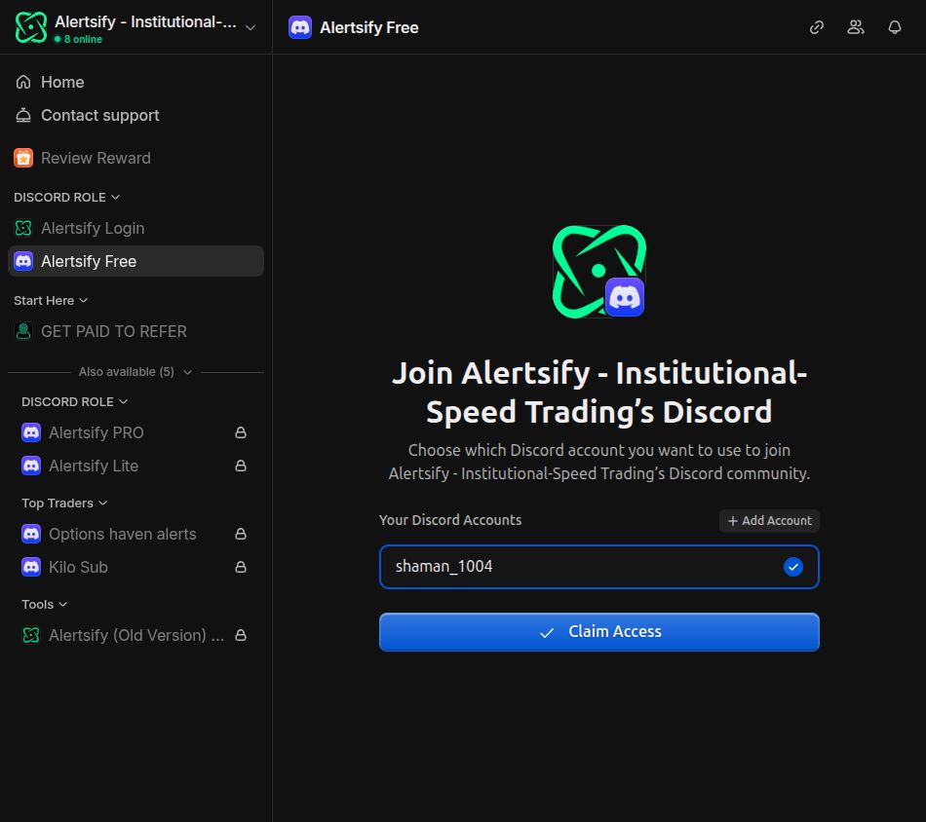
Task: Click the lock icon on Alertsify PRO
Action: coord(241,432)
